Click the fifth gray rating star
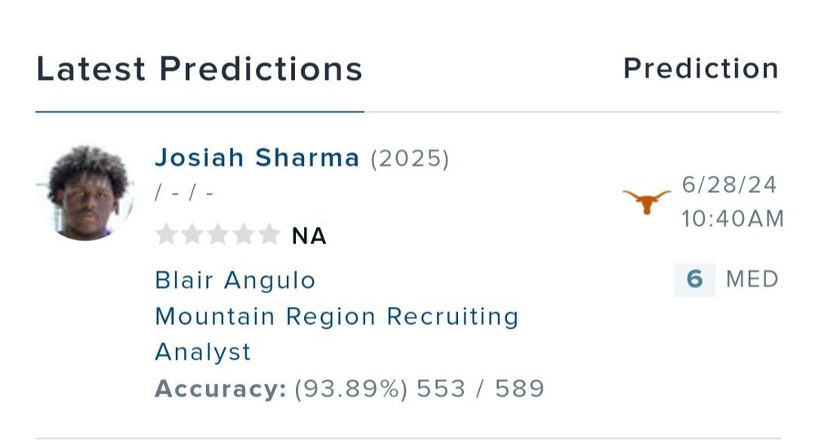The height and width of the screenshot is (447, 815). [x=268, y=235]
